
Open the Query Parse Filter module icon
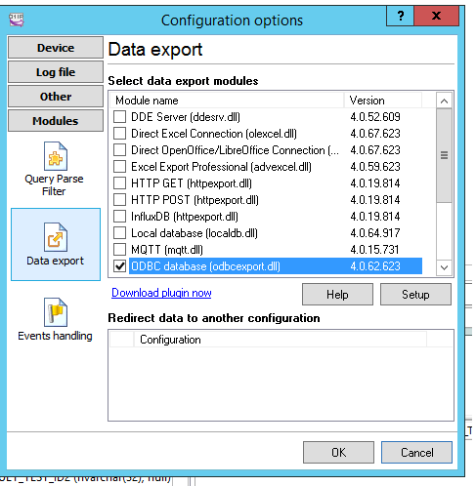56,156
